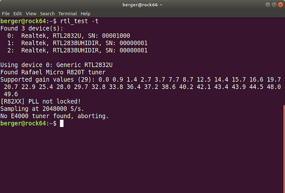Click the orange terminal scrollbar

click(x=284, y=149)
